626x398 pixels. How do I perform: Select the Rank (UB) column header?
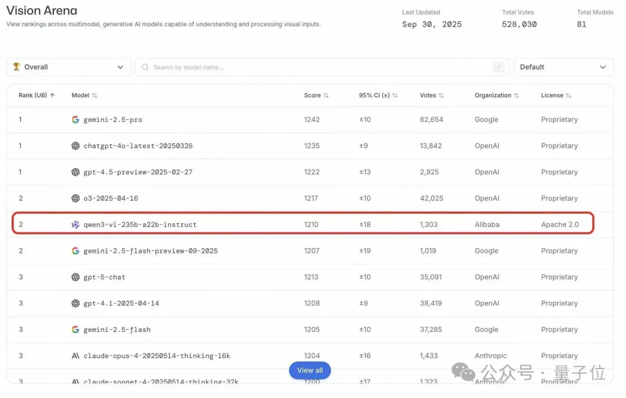35,95
